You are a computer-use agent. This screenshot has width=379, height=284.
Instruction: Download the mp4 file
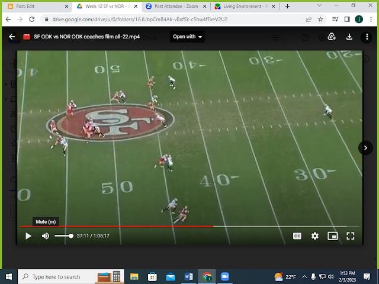tap(349, 37)
